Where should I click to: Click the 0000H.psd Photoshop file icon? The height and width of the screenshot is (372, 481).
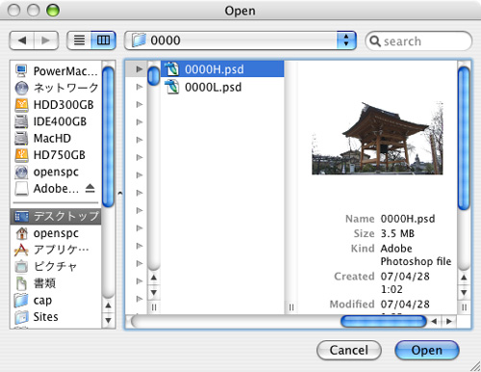(172, 69)
